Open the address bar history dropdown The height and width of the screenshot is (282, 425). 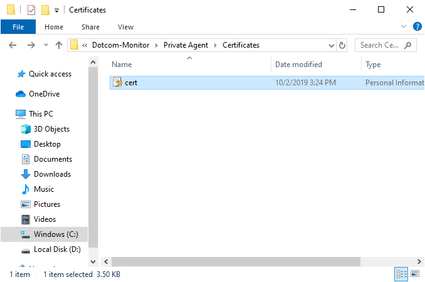tap(331, 45)
